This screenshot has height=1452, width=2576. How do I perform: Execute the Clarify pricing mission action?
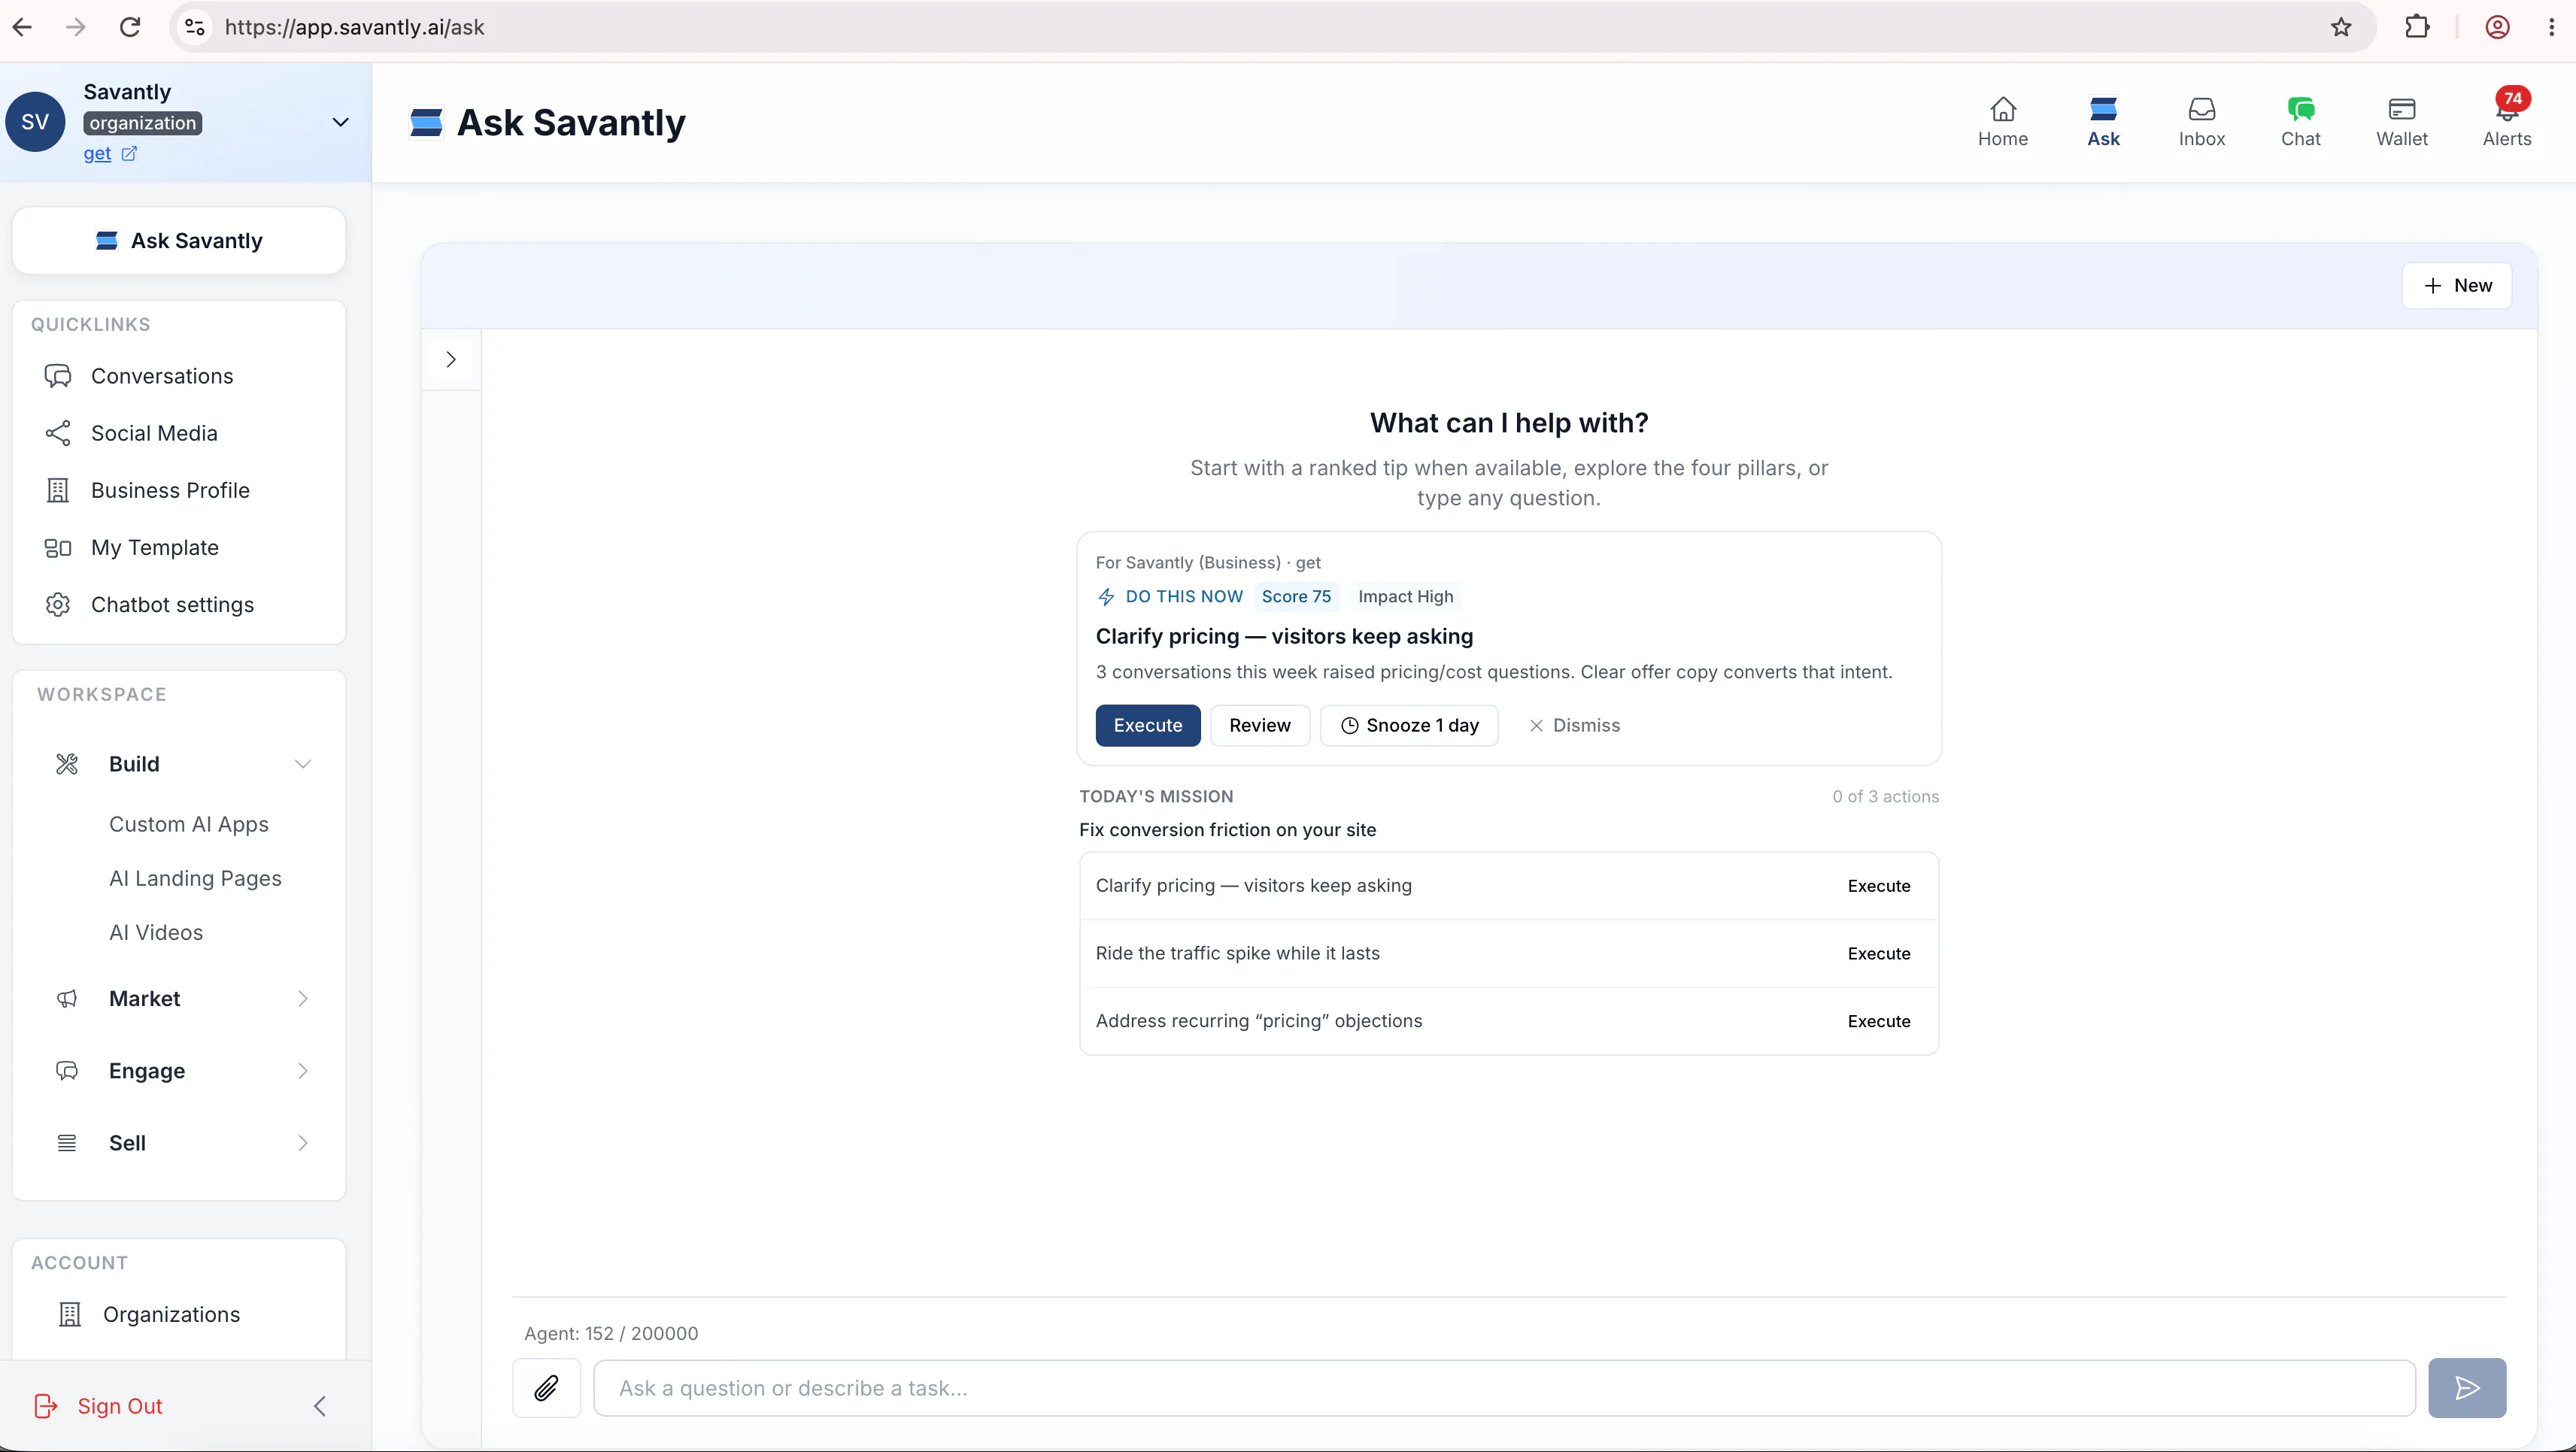[1879, 886]
